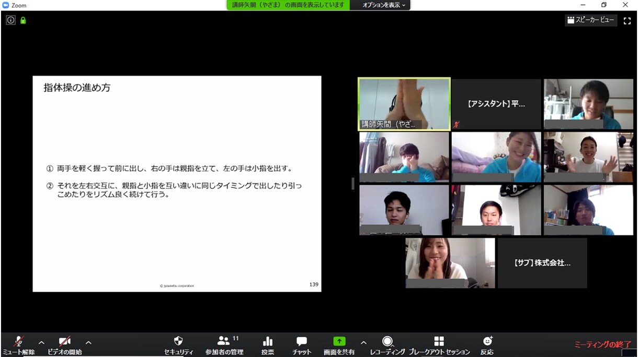Click the muted mic icon on アシスタント tile
The height and width of the screenshot is (357, 638).
coord(458,124)
